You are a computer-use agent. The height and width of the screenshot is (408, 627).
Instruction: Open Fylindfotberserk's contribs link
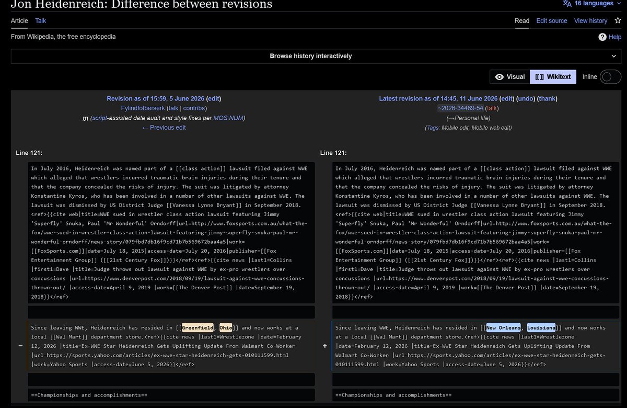194,108
